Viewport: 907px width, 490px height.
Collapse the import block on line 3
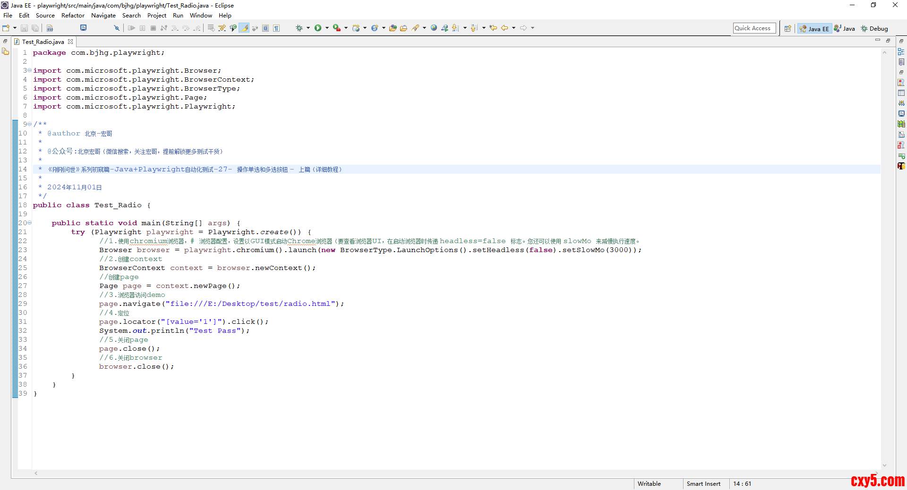tap(30, 70)
